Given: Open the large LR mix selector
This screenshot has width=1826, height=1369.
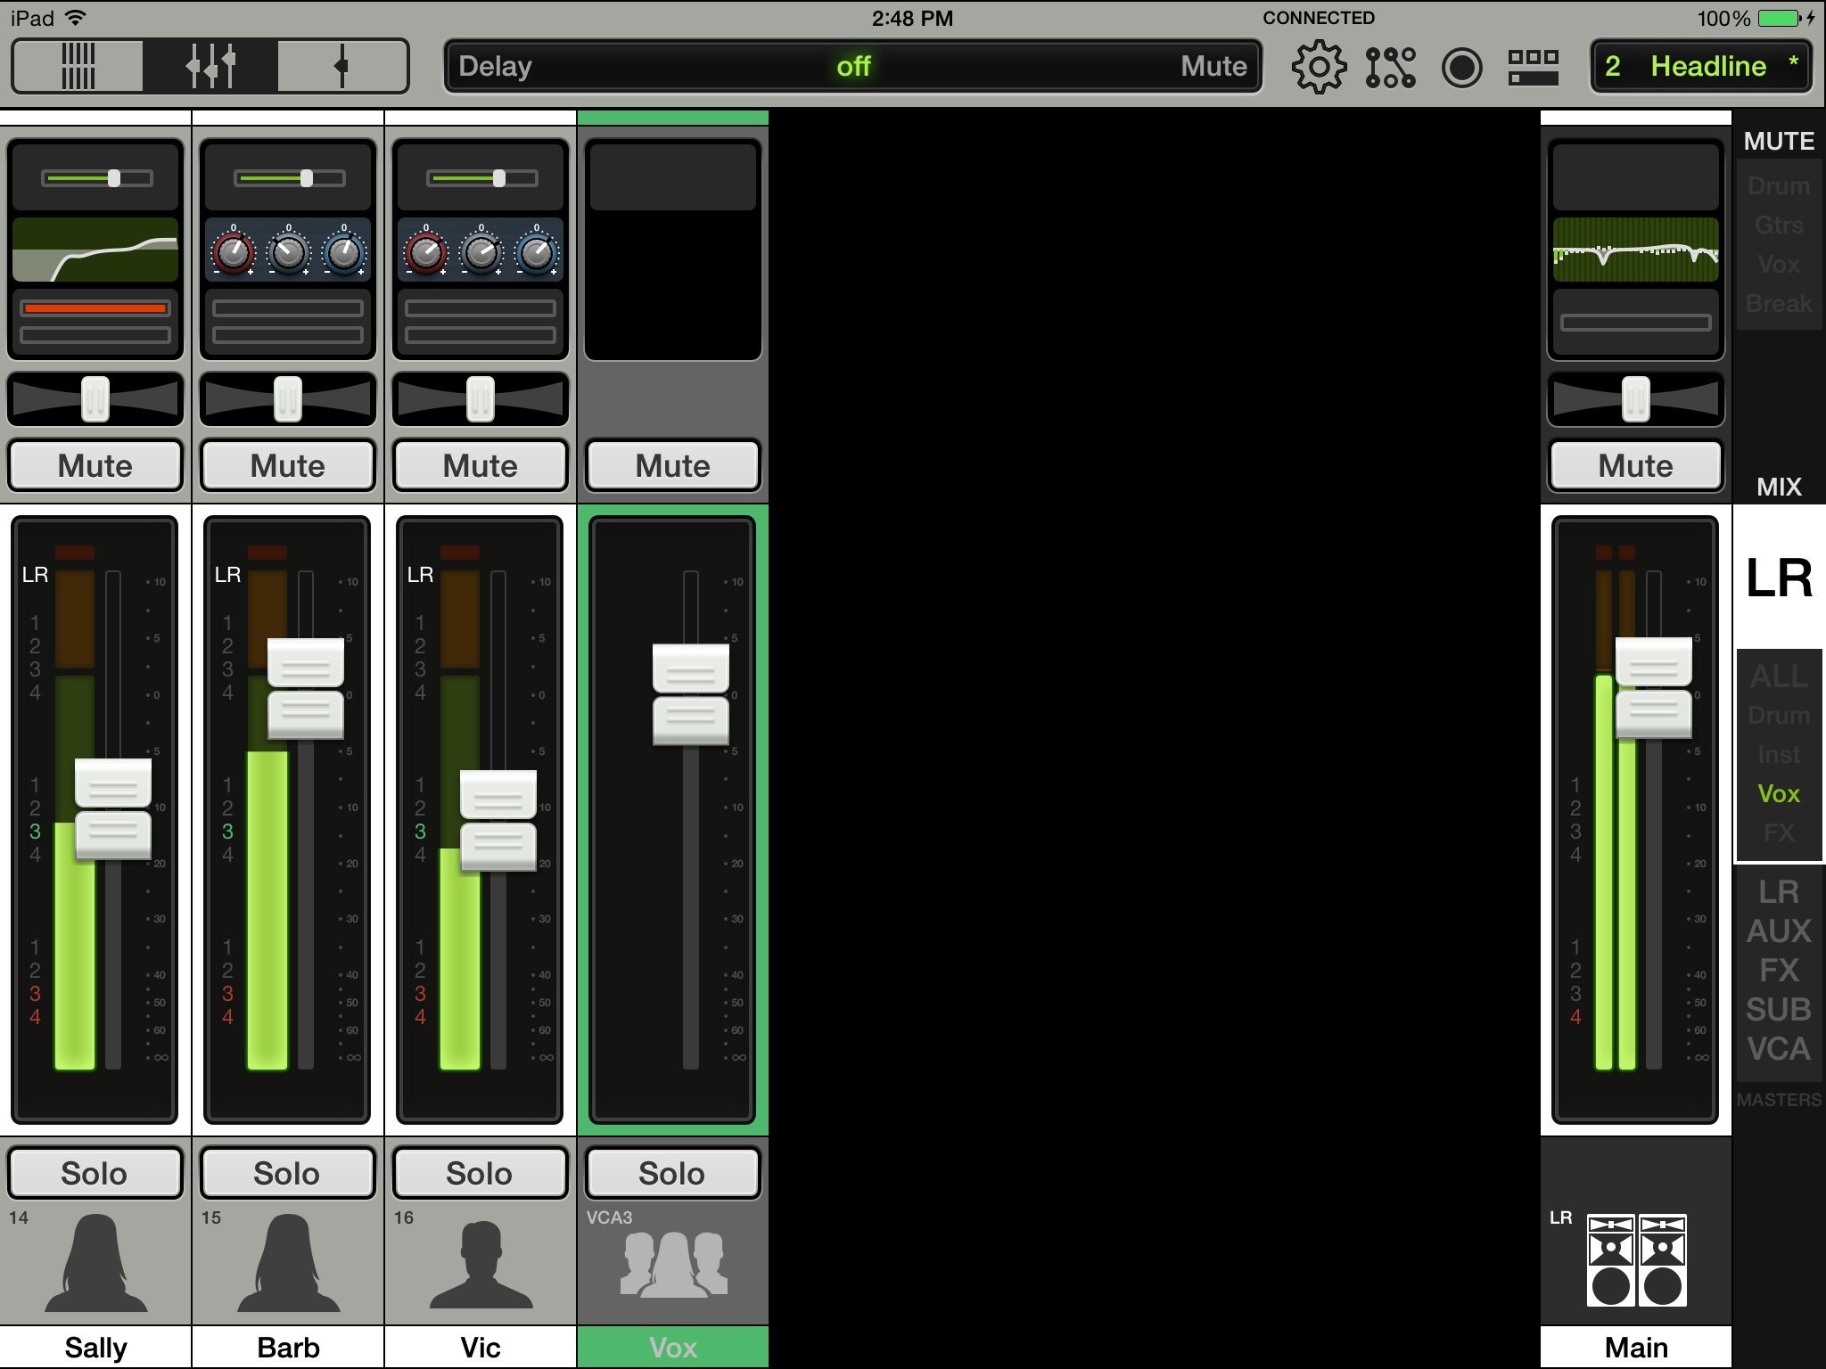Looking at the screenshot, I should [x=1779, y=578].
